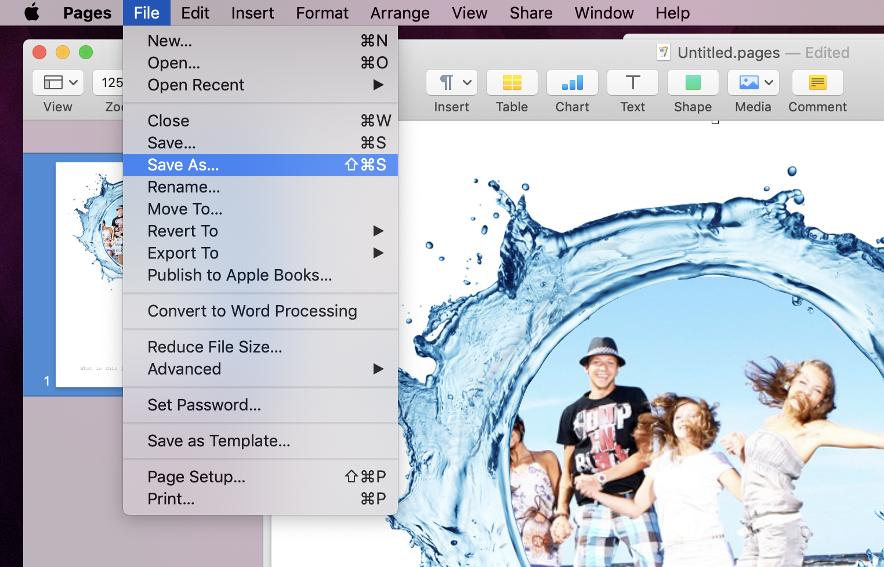
Task: Select Publish to Apple Books...
Action: click(x=260, y=275)
